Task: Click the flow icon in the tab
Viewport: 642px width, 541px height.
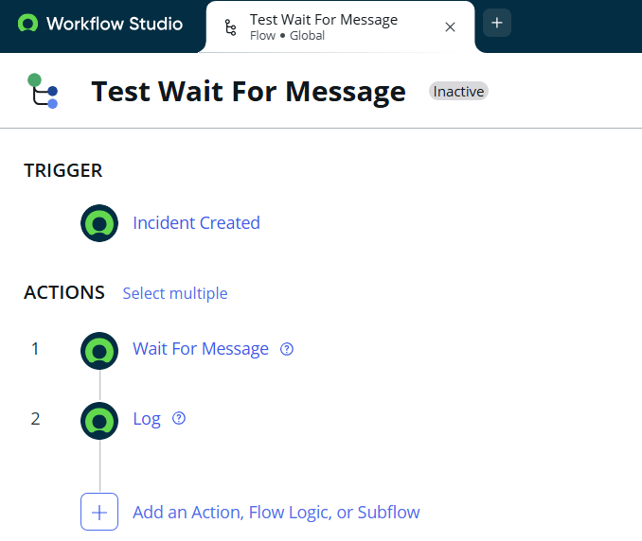Action: pos(230,27)
